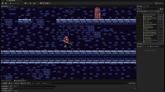Expand the Favorites section
The height and width of the screenshot is (92, 165).
pos(2,86)
